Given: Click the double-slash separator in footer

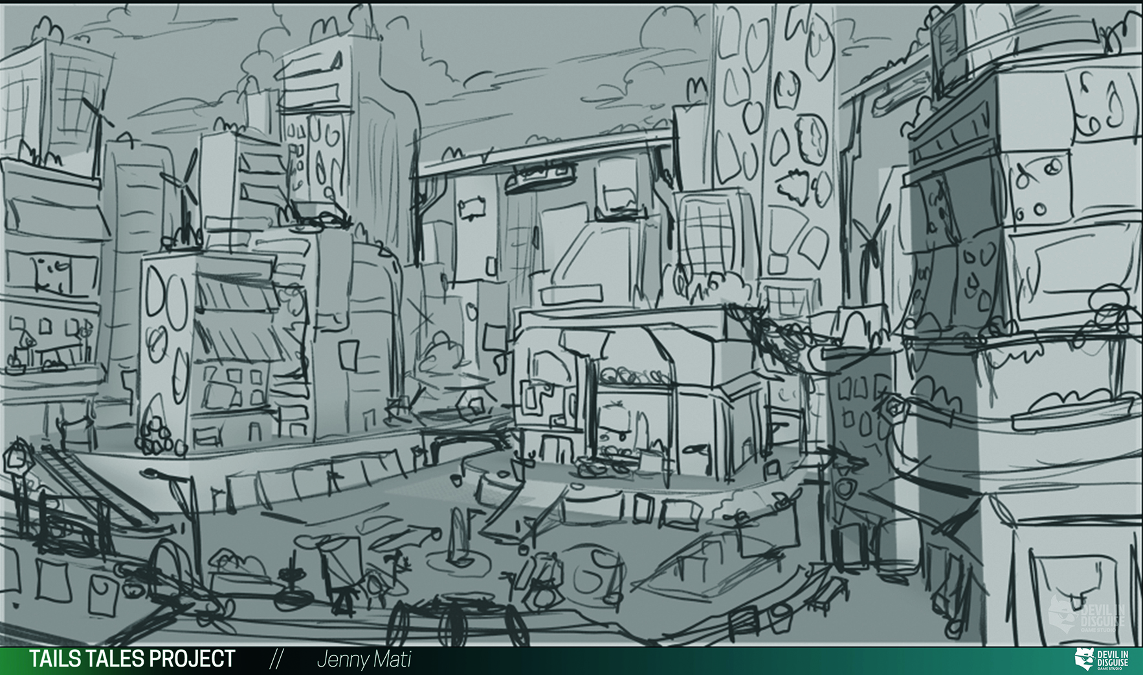Looking at the screenshot, I should pyautogui.click(x=276, y=659).
